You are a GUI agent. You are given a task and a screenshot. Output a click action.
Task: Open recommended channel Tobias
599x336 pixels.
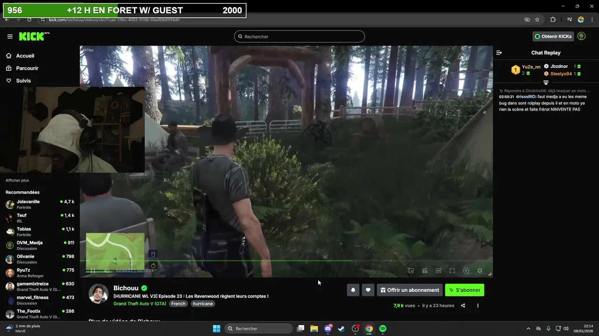(x=40, y=231)
